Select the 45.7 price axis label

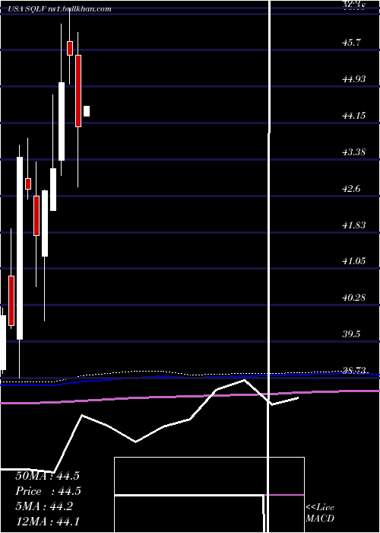coord(352,43)
